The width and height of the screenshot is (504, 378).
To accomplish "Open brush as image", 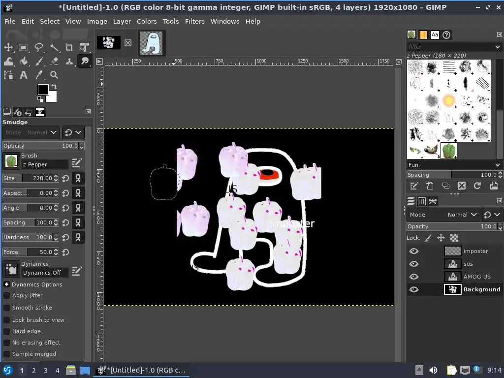I will [494, 186].
